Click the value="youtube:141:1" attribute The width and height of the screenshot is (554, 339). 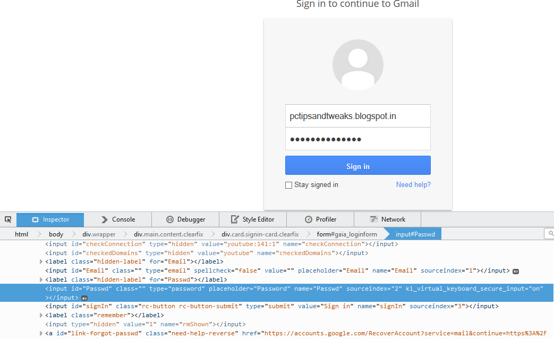[240, 244]
